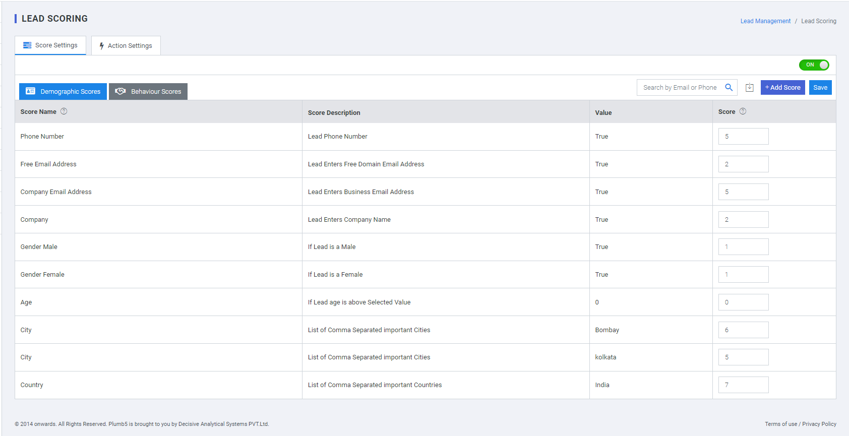
Task: Open the Score Settings tab
Action: [50, 45]
